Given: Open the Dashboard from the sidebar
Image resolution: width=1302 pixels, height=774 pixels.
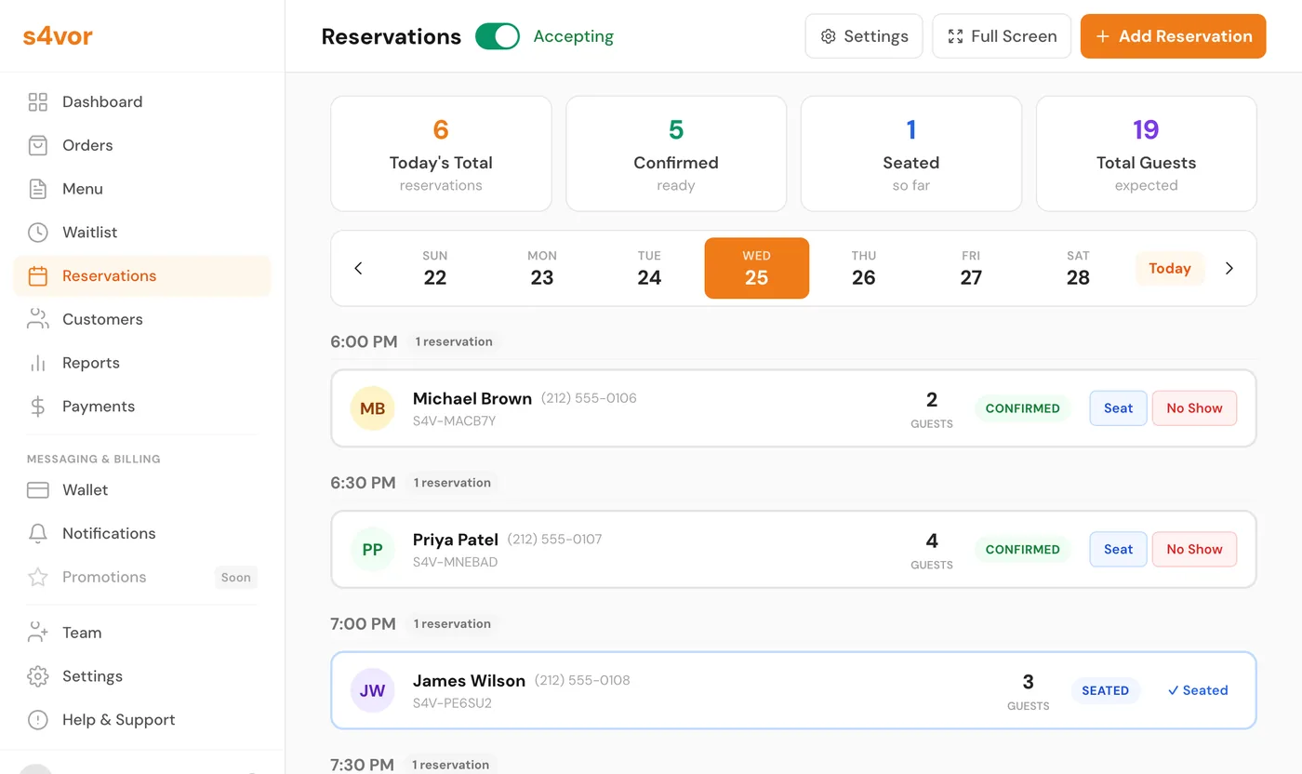Looking at the screenshot, I should (101, 101).
